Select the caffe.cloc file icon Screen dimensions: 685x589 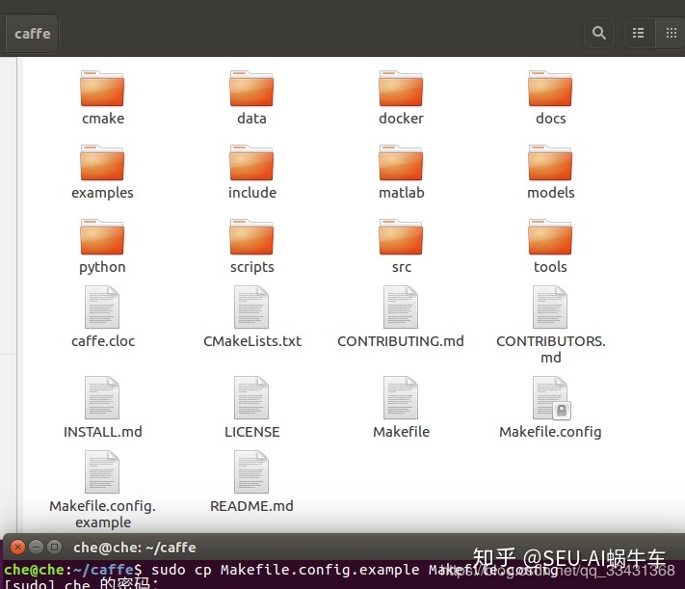pos(102,307)
